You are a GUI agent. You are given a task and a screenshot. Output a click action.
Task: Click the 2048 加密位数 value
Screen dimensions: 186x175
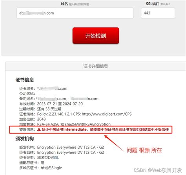pyautogui.click(x=41, y=119)
